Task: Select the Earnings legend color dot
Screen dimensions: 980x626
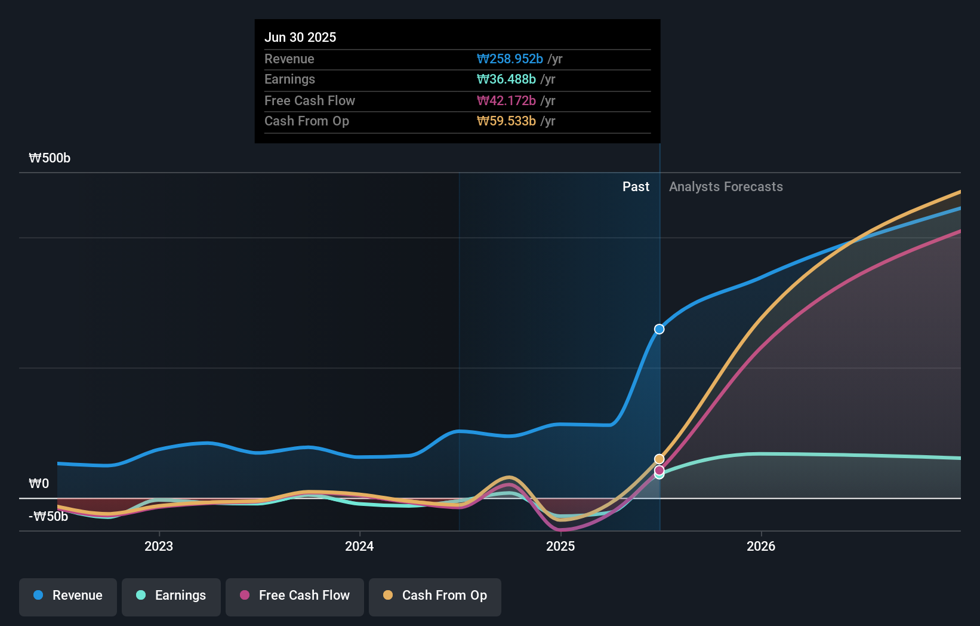Action: click(140, 596)
